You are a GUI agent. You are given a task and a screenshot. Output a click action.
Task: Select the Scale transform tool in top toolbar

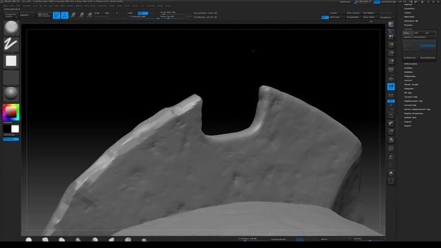point(81,15)
